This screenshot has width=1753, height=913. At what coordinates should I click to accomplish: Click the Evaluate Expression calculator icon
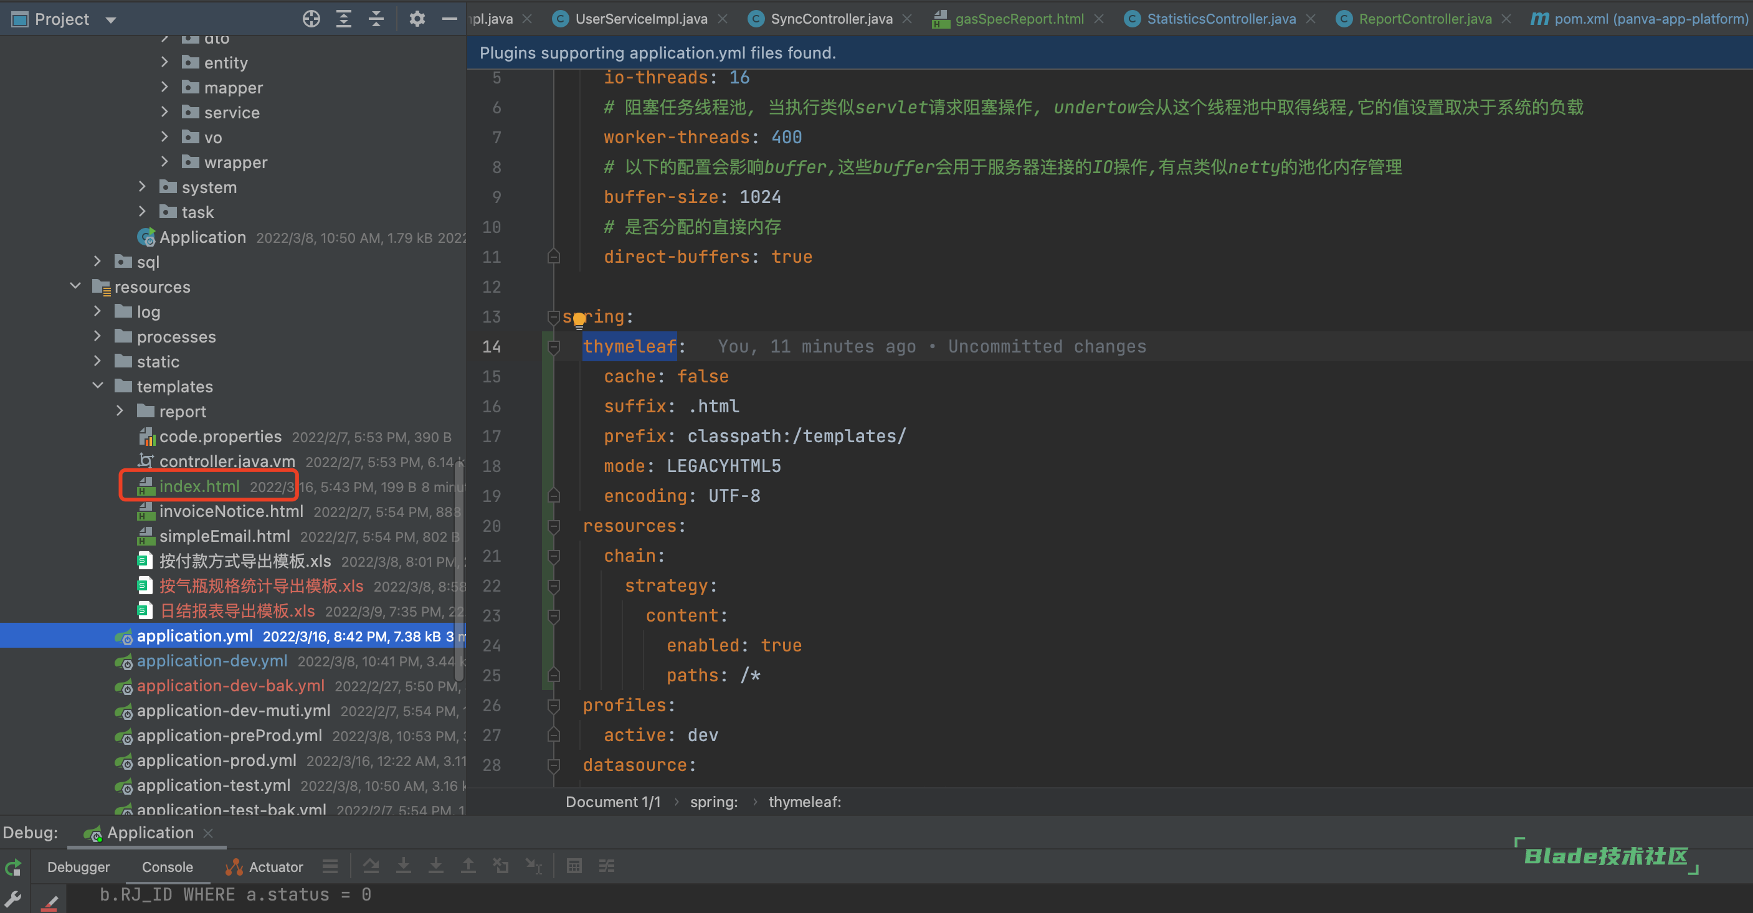pos(574,866)
